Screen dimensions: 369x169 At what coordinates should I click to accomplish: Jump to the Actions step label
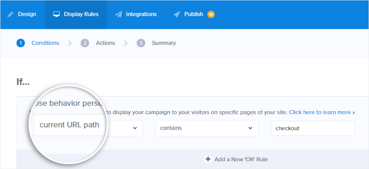106,43
